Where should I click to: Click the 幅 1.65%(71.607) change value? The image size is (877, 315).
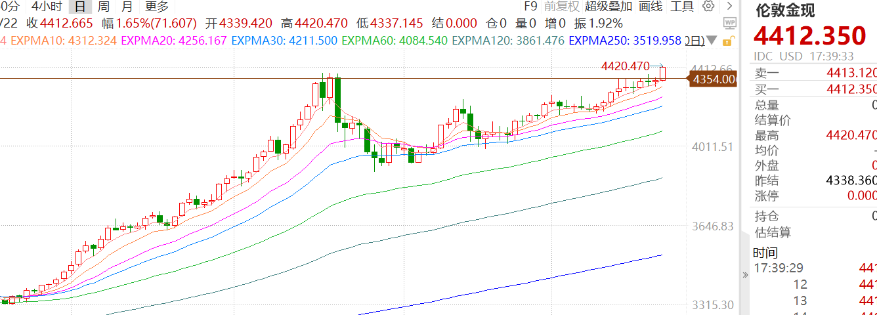pyautogui.click(x=150, y=24)
